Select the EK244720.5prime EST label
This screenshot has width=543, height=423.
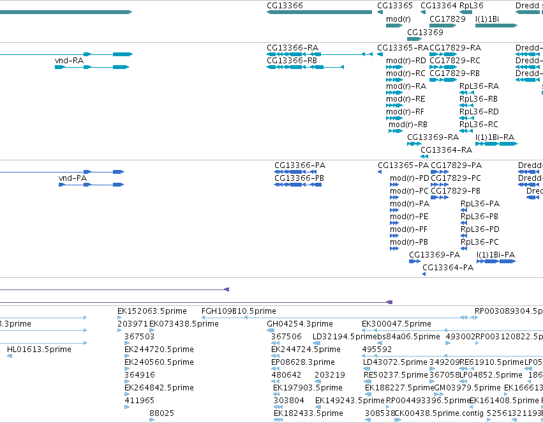click(159, 350)
